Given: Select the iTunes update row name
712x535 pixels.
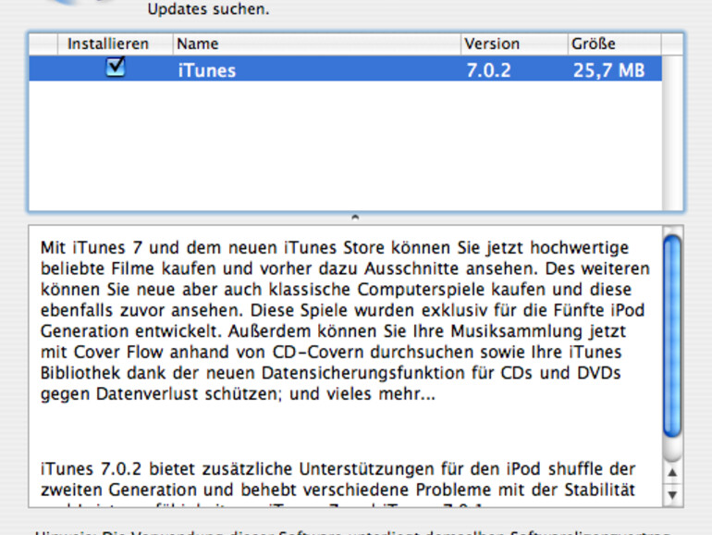Looking at the screenshot, I should point(206,70).
